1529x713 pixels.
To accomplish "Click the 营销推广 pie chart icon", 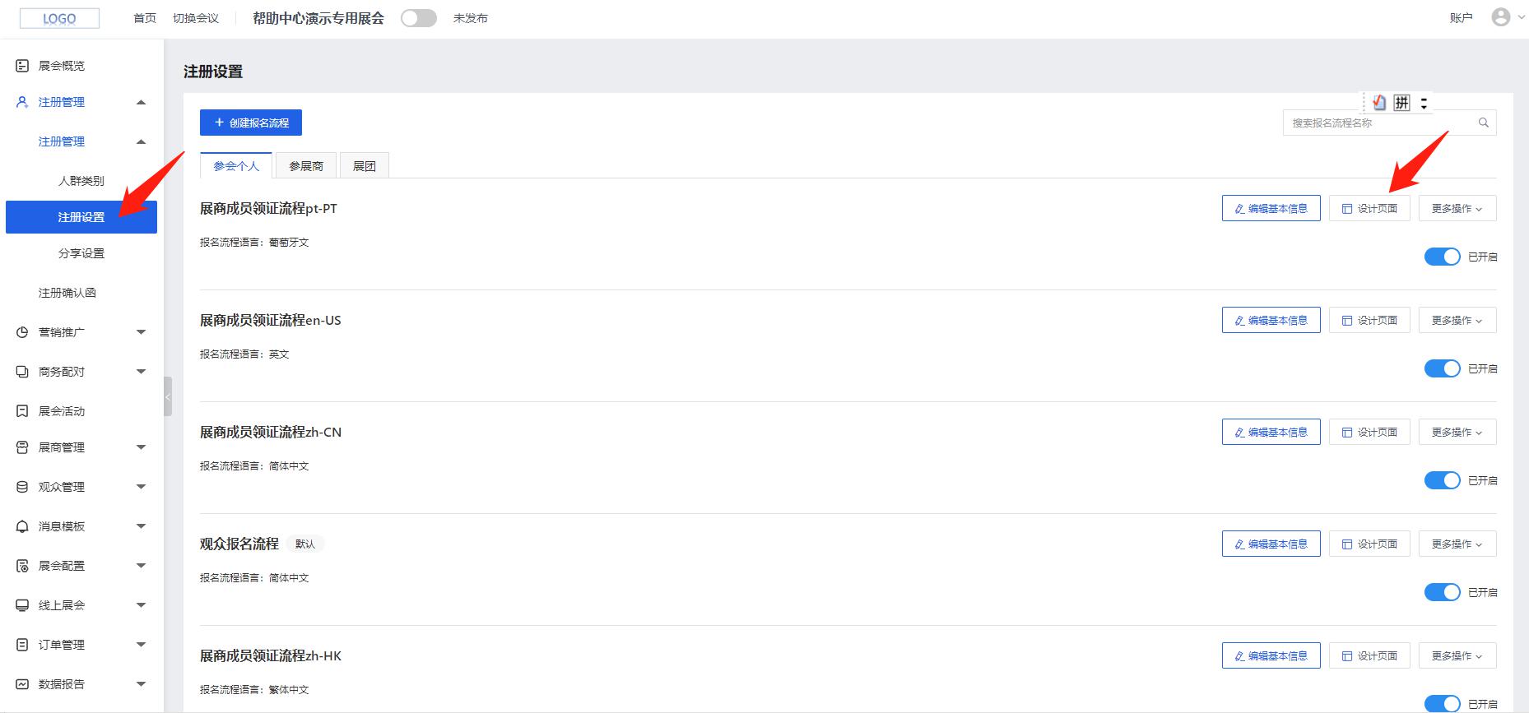I will 22,332.
